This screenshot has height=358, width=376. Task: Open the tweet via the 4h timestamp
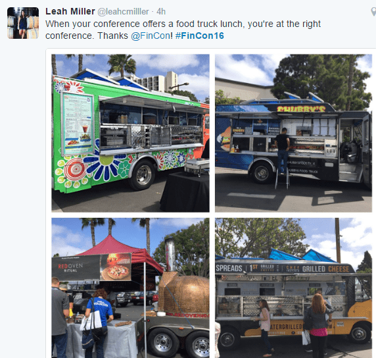click(161, 12)
